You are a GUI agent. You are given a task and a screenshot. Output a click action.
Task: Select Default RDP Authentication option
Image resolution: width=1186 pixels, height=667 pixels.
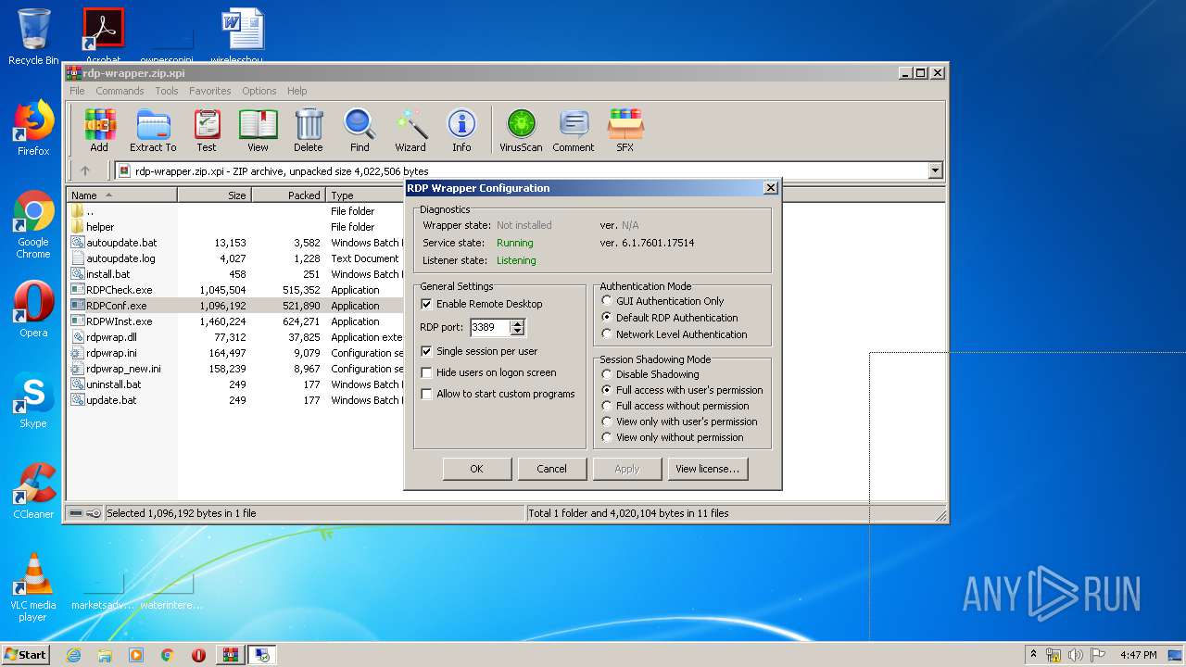[607, 317]
